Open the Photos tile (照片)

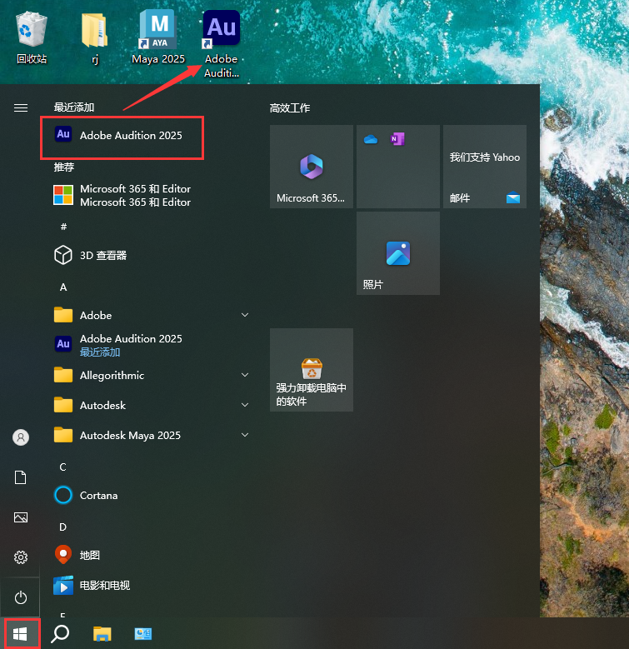(x=398, y=253)
